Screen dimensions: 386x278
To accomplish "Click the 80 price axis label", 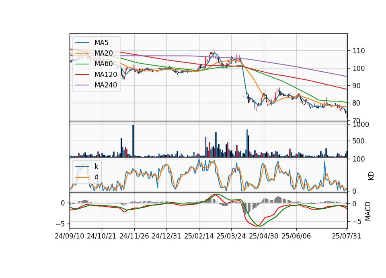I will click(x=357, y=103).
